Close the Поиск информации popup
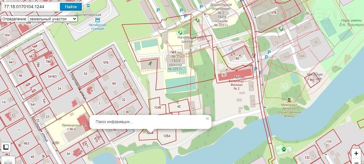The width and height of the screenshot is (364, 164). (x=207, y=119)
